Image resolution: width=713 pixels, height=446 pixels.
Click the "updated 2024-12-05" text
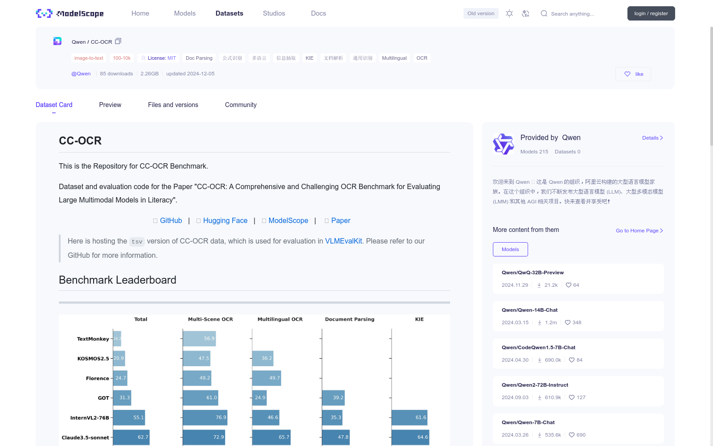190,74
